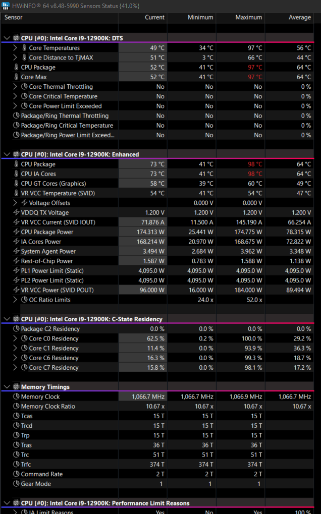
Task: Select the Trc timing row
Action: tap(157, 454)
